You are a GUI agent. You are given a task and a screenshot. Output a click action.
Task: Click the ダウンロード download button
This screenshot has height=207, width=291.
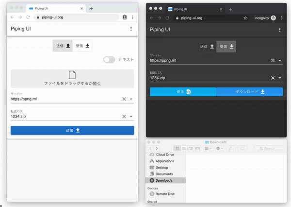coord(250,92)
